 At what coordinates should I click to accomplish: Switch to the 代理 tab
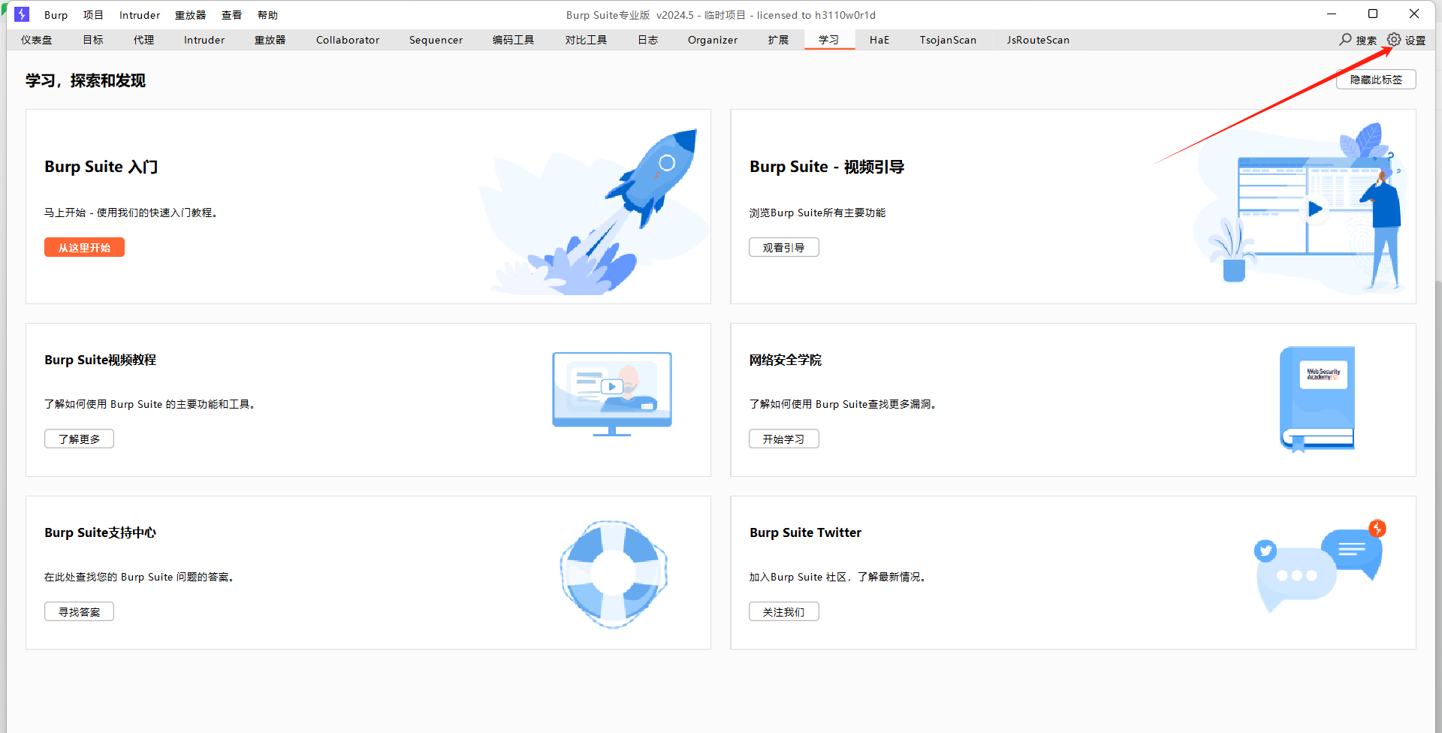click(x=143, y=40)
